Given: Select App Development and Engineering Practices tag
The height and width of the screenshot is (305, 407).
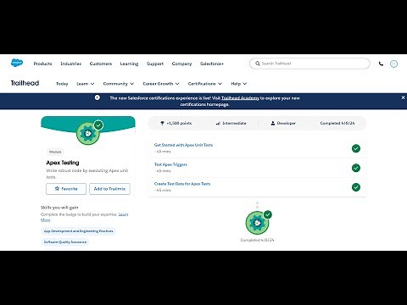Looking at the screenshot, I should [78, 231].
